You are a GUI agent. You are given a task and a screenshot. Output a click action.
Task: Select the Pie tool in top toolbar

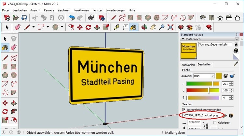[191, 18]
